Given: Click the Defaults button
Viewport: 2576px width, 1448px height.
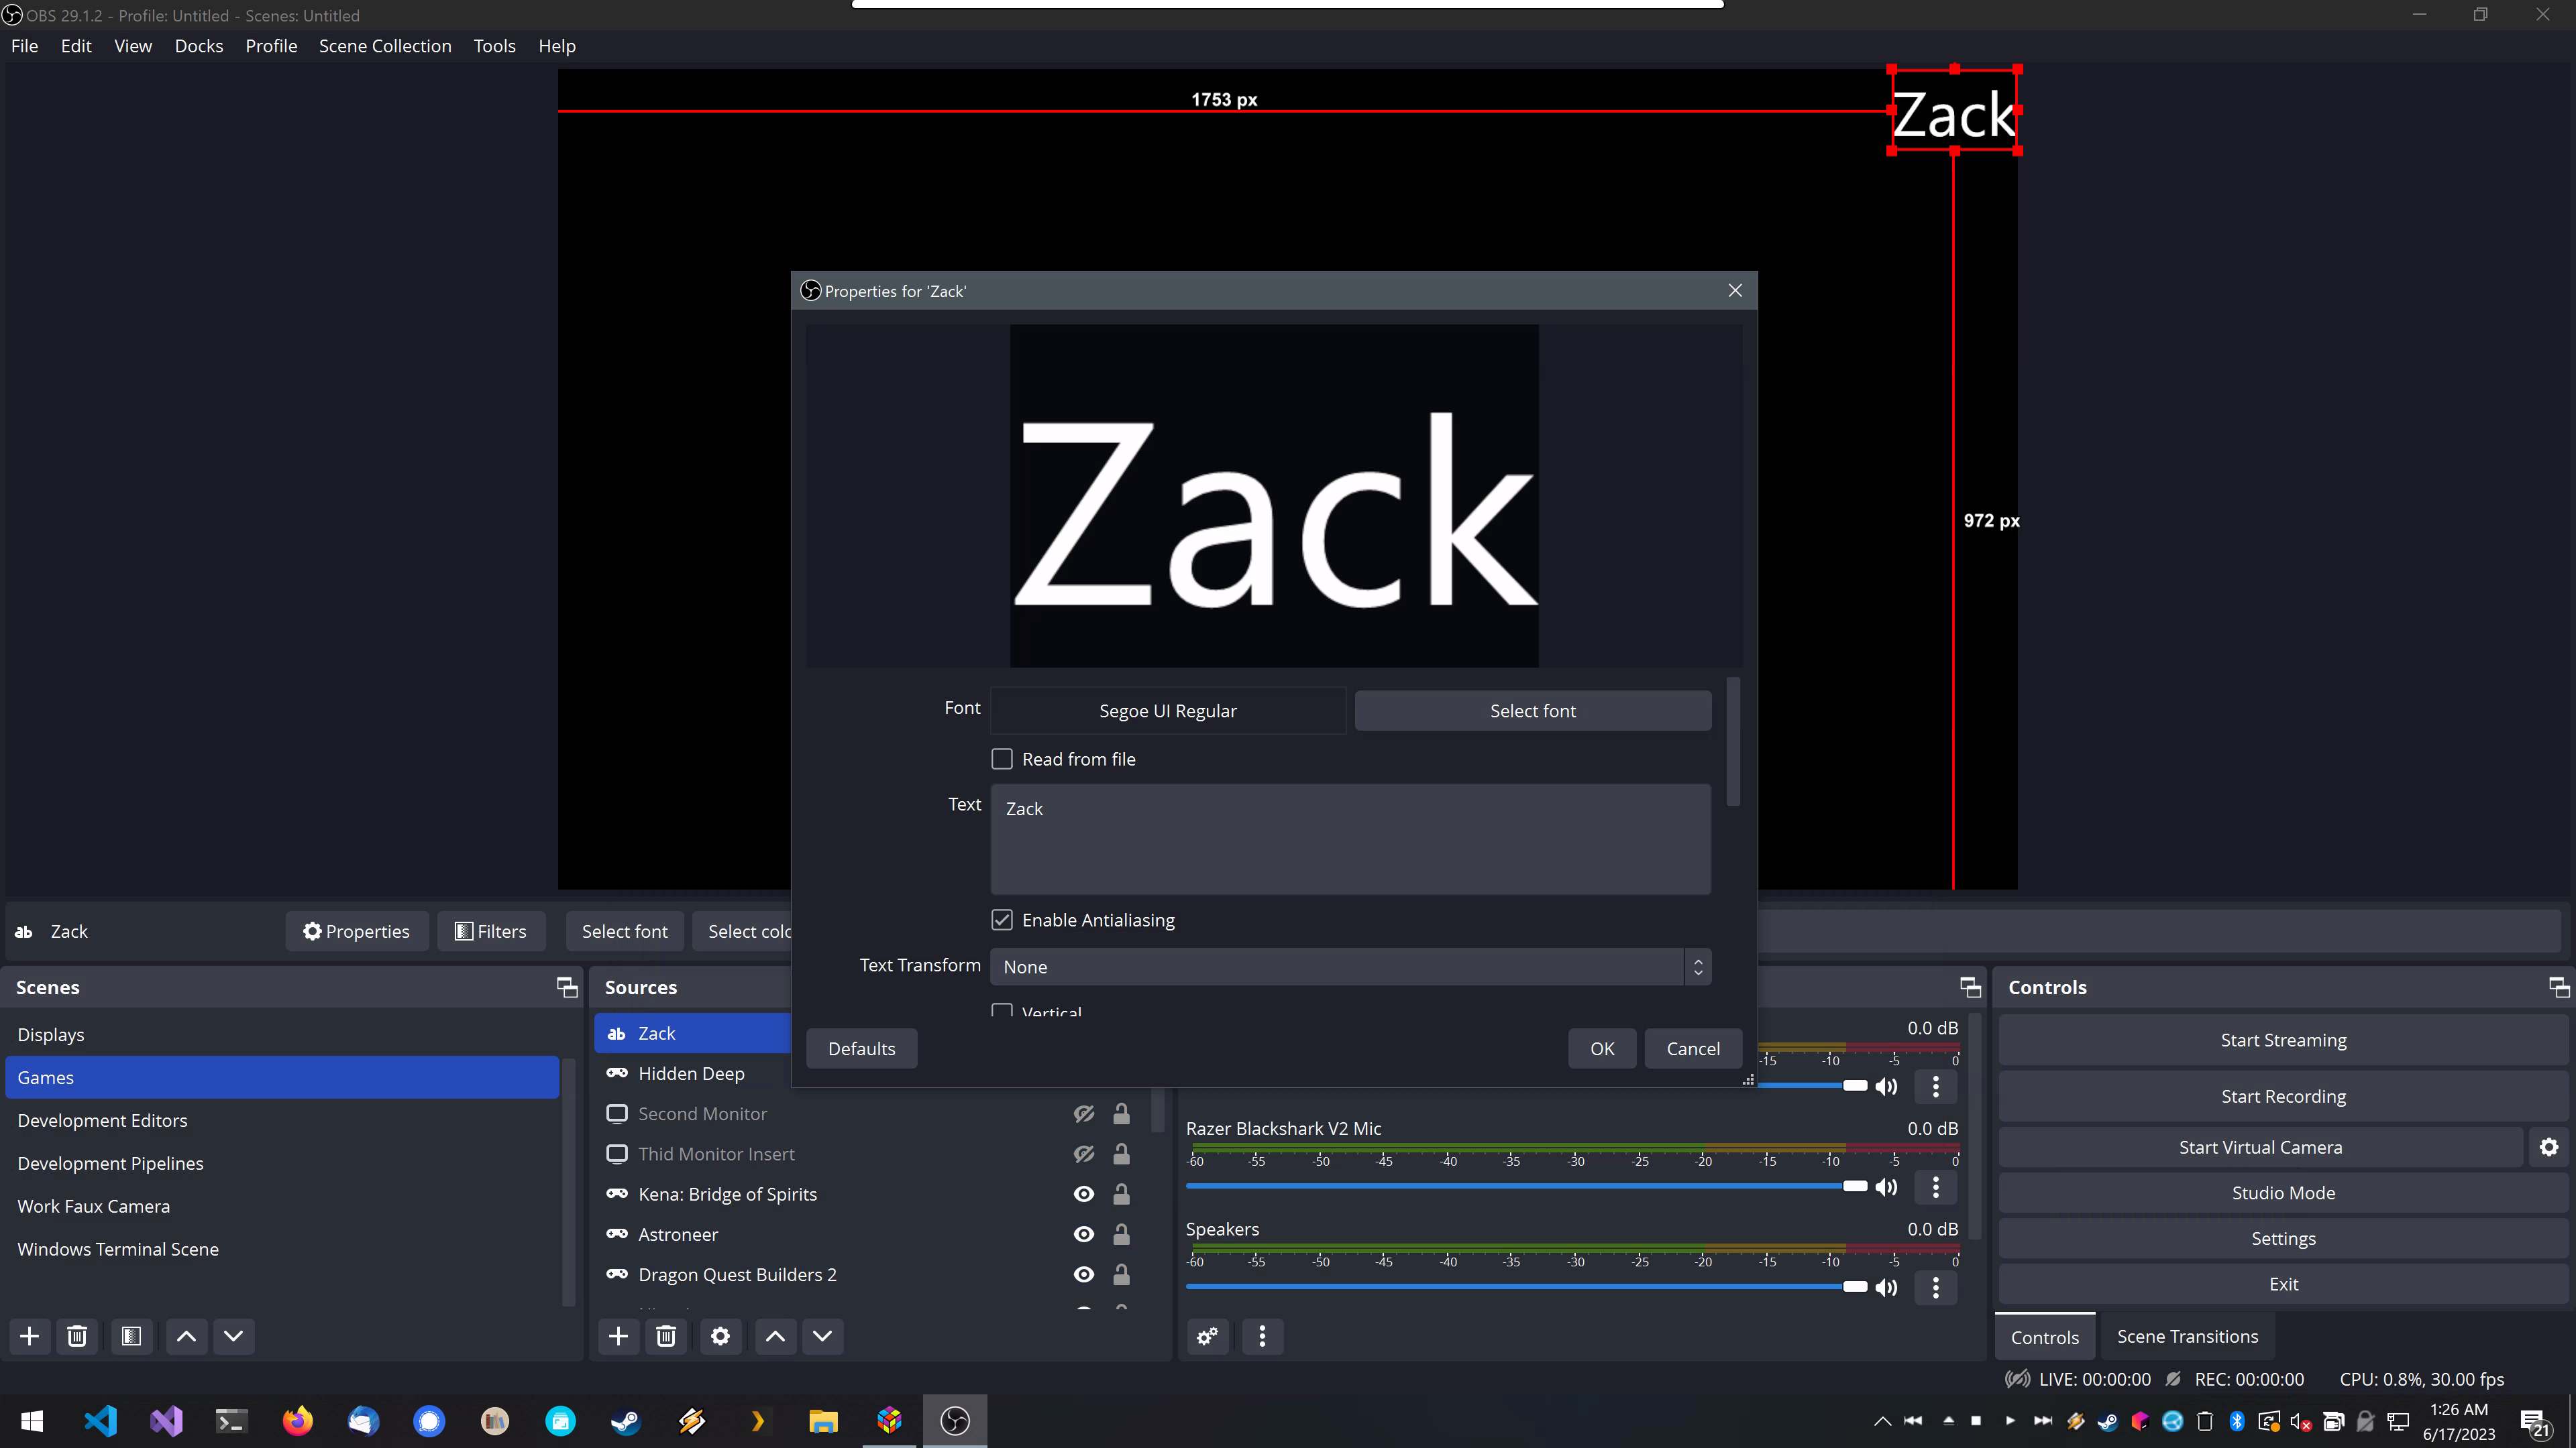Looking at the screenshot, I should point(861,1048).
